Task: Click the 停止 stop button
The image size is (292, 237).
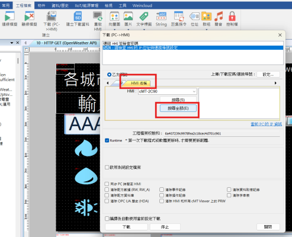Action: click(x=165, y=227)
